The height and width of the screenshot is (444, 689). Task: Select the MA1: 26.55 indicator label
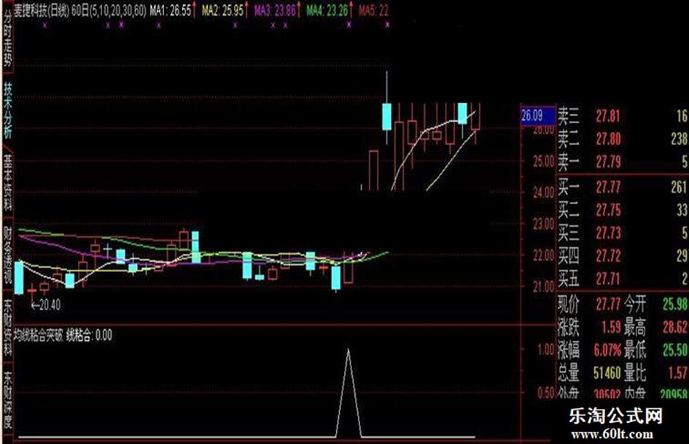click(x=171, y=10)
